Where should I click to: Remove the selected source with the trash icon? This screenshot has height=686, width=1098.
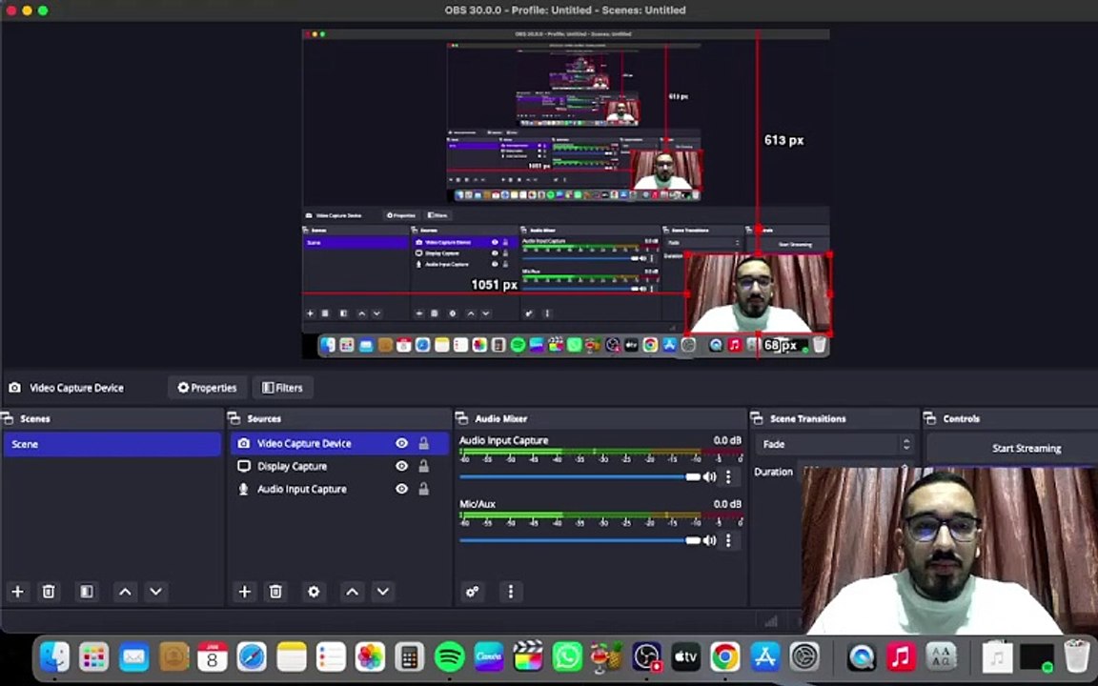(275, 592)
